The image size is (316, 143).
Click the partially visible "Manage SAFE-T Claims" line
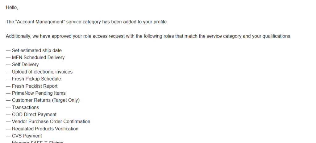37,142
